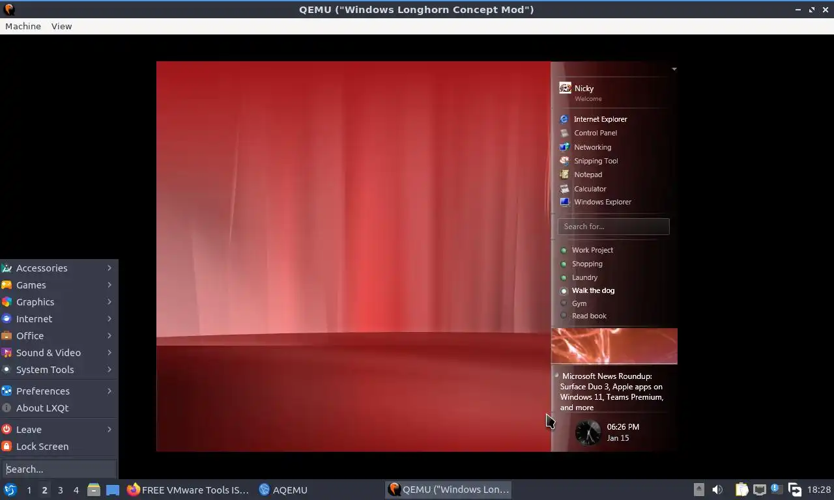Viewport: 834px width, 500px height.
Task: Open Windows Explorer icon in sidebar
Action: [x=564, y=202]
